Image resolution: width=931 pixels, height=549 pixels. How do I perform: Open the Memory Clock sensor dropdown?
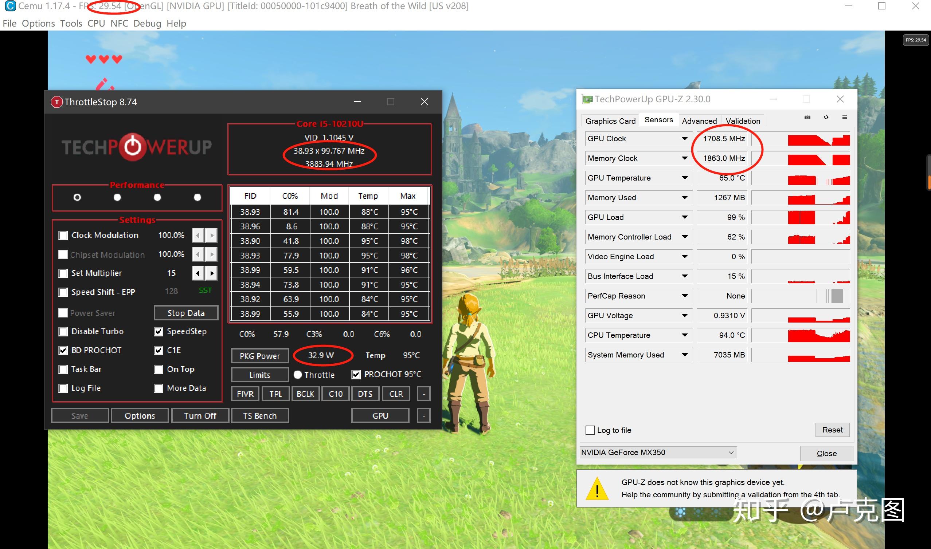click(x=684, y=158)
